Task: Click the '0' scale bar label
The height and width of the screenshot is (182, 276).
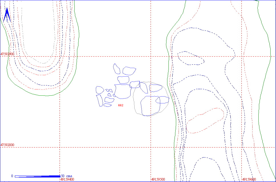Action: click(12, 176)
